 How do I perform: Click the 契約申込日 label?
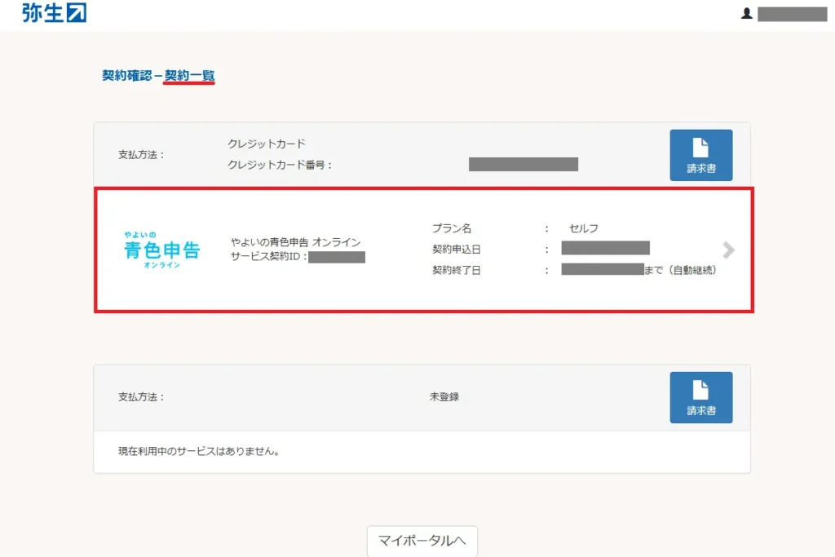[x=457, y=250]
